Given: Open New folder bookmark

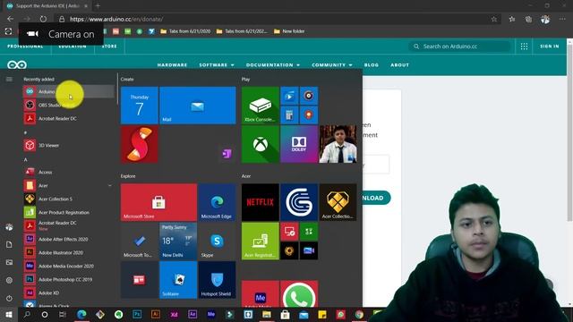Looking at the screenshot, I should pyautogui.click(x=289, y=31).
